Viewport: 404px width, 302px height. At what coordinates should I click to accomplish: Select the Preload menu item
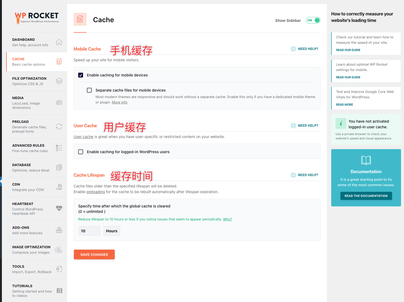coord(37,126)
